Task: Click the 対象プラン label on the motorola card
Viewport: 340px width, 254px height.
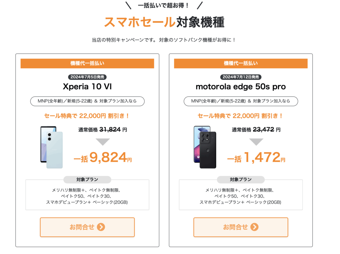Action: 241,179
